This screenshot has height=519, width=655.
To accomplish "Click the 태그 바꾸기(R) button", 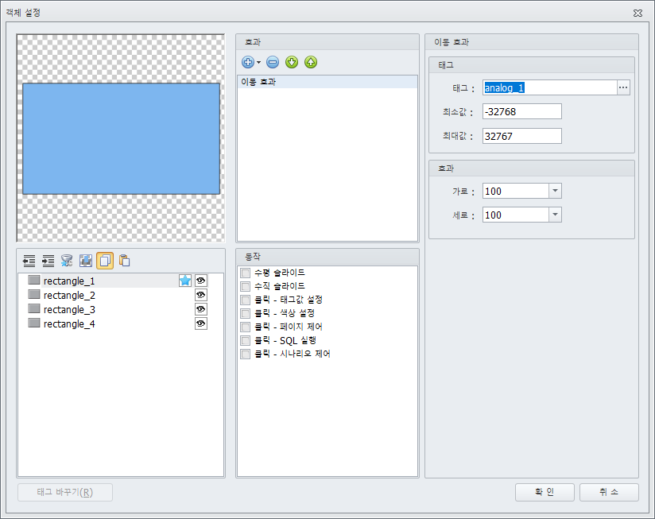I will tap(64, 492).
